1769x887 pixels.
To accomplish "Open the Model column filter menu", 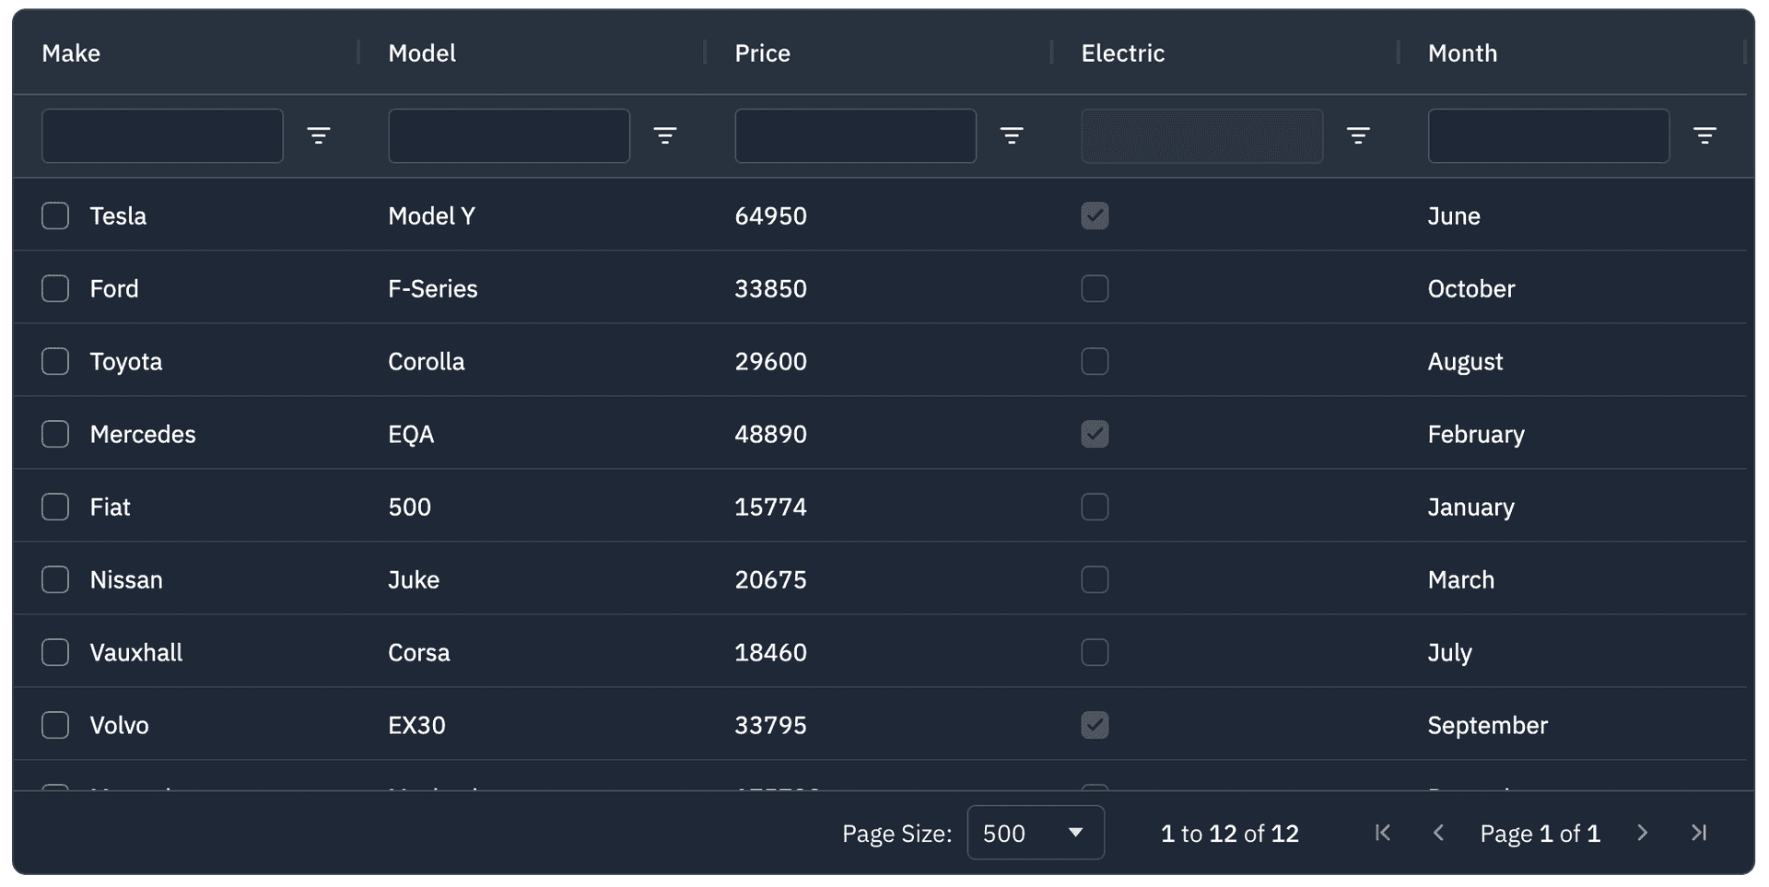I will tap(665, 136).
